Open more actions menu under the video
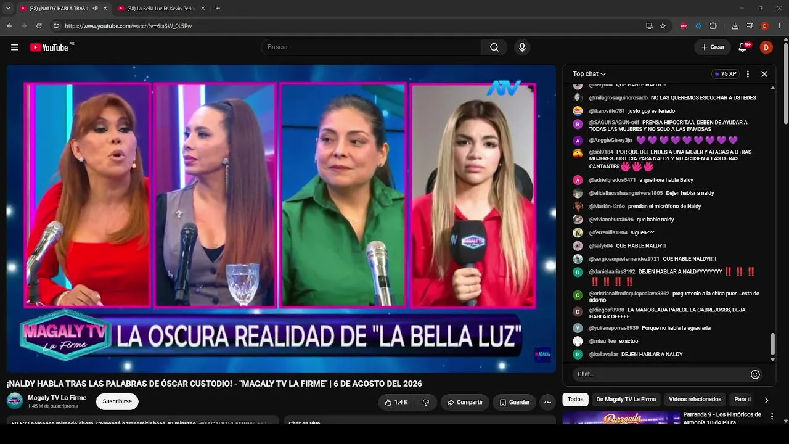The image size is (789, 444). tap(547, 402)
